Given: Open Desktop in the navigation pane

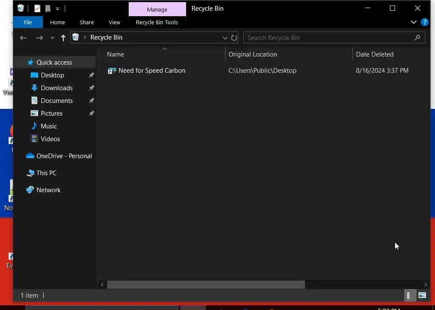Looking at the screenshot, I should click(x=52, y=75).
